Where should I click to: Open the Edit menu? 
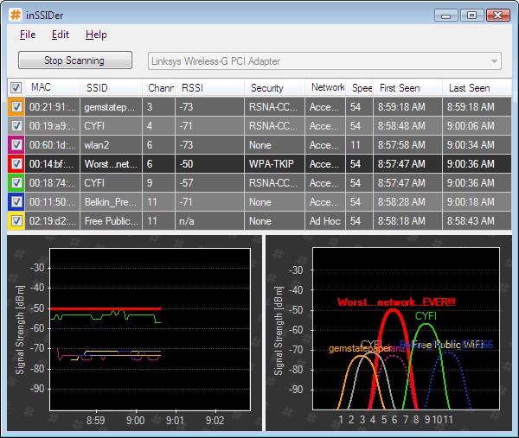coord(60,35)
